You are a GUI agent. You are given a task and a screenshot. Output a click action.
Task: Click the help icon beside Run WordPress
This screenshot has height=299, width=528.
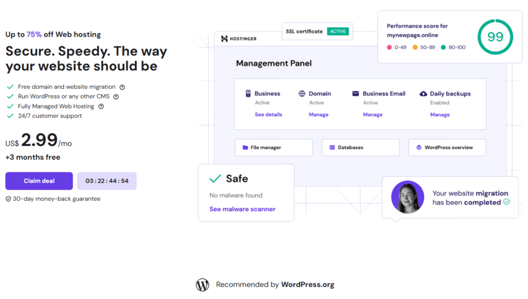[116, 97]
